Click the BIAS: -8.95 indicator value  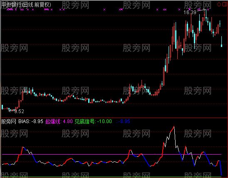(x=31, y=121)
